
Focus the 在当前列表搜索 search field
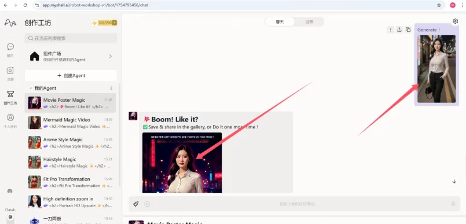tap(71, 38)
